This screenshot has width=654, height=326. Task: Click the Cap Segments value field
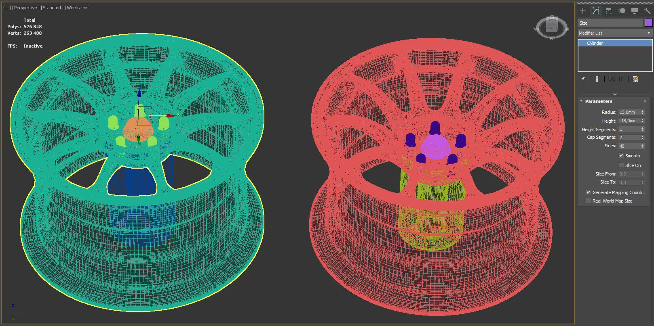(x=629, y=138)
